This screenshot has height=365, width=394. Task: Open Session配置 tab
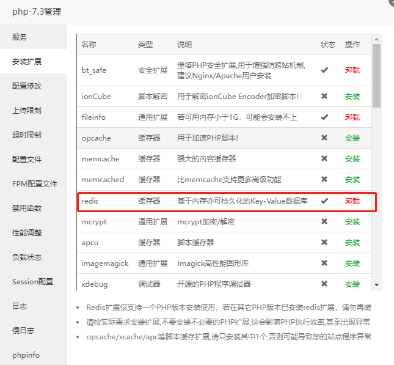(34, 281)
